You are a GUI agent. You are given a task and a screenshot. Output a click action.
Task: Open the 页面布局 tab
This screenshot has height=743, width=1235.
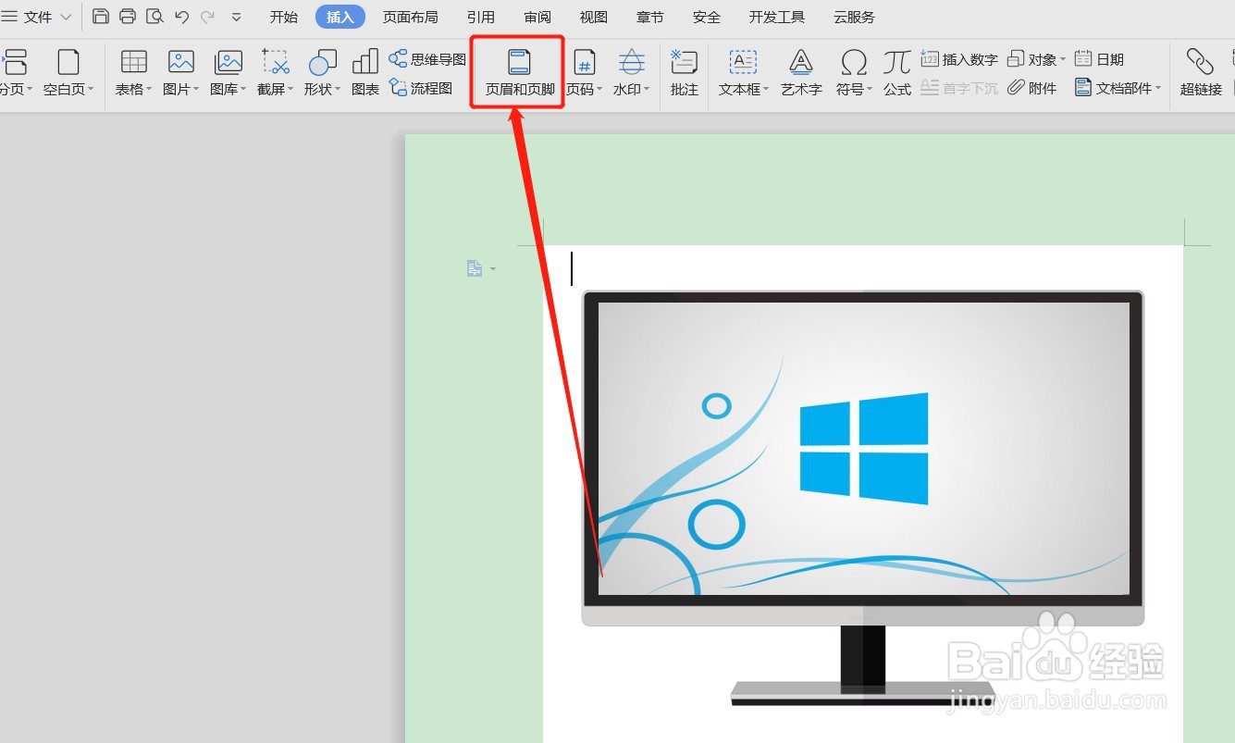tap(411, 17)
